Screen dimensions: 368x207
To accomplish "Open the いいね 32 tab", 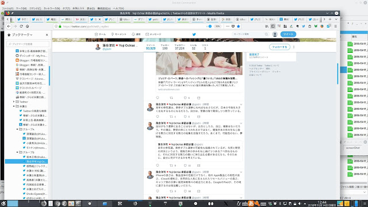I will point(193,47).
